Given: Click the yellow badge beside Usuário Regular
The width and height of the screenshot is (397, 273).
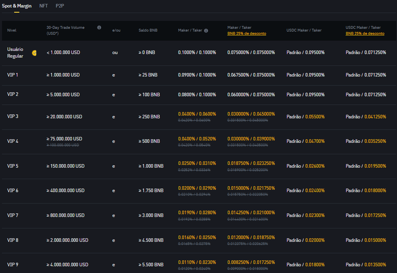Looking at the screenshot, I should tap(34, 53).
